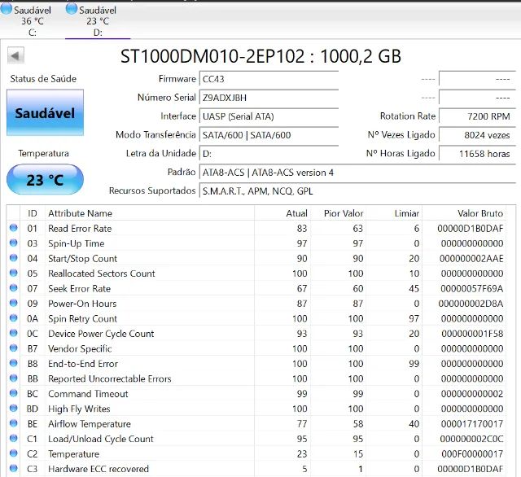Select the Command Timeout attribute name

88,394
